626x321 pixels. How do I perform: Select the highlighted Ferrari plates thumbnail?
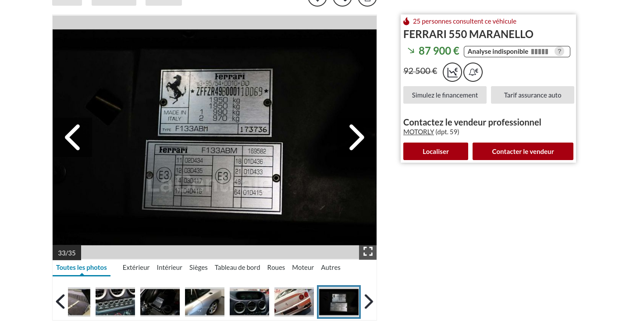pos(339,302)
